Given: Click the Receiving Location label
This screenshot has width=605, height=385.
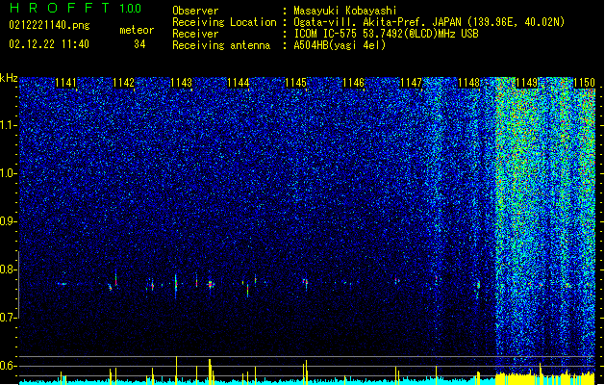Looking at the screenshot, I should pyautogui.click(x=224, y=22).
